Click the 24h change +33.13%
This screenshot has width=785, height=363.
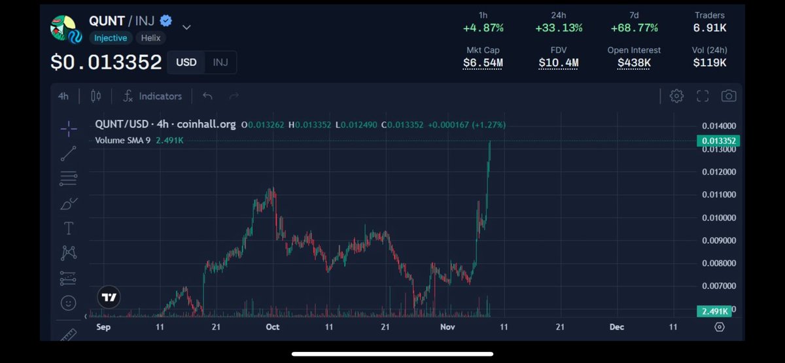[559, 28]
